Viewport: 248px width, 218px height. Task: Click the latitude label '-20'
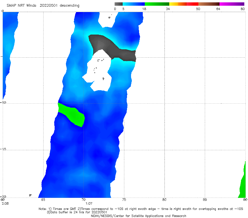click(x=3, y=197)
